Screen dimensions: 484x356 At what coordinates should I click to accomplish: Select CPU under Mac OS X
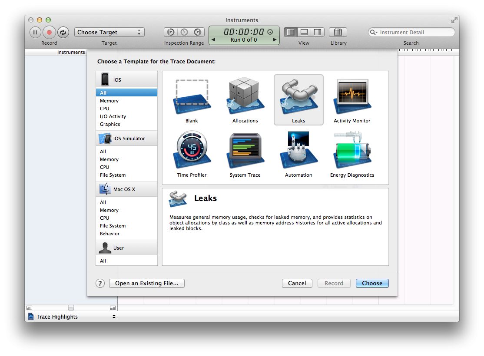tap(126, 218)
